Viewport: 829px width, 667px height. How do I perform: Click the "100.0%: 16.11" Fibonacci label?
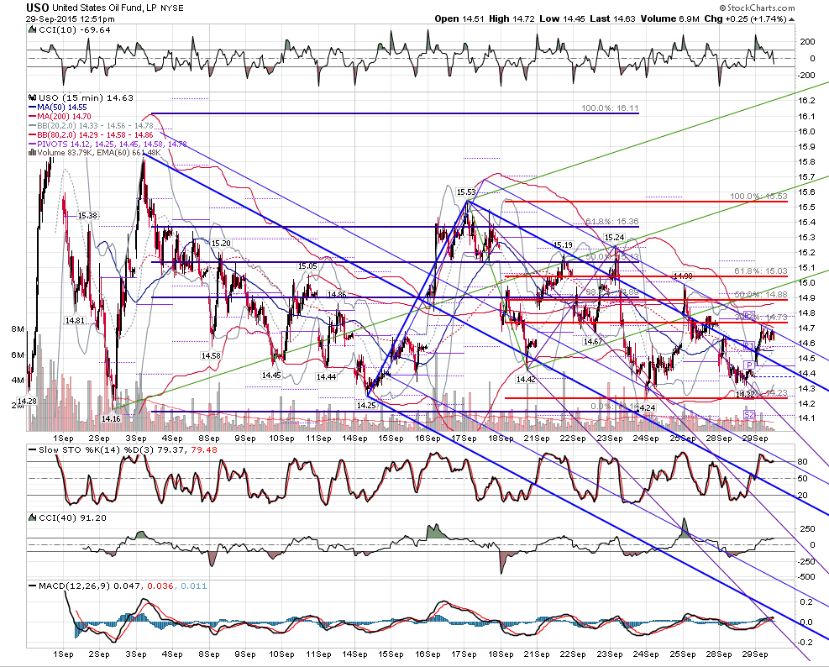click(610, 108)
